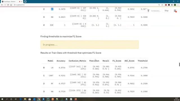Open the Windows Start menu
Screen dimensions: 180x101
(x=2, y=99)
